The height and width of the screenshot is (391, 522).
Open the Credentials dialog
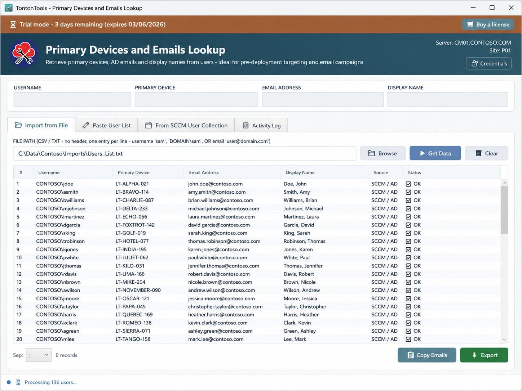click(489, 63)
